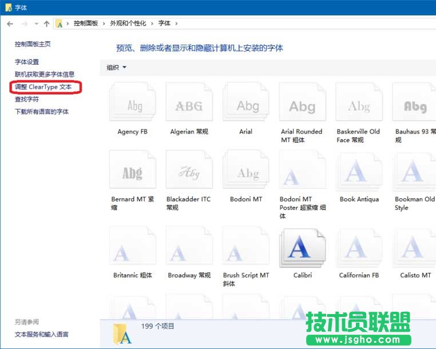Select the Arial Rounded MT 粗体 icon

click(303, 101)
